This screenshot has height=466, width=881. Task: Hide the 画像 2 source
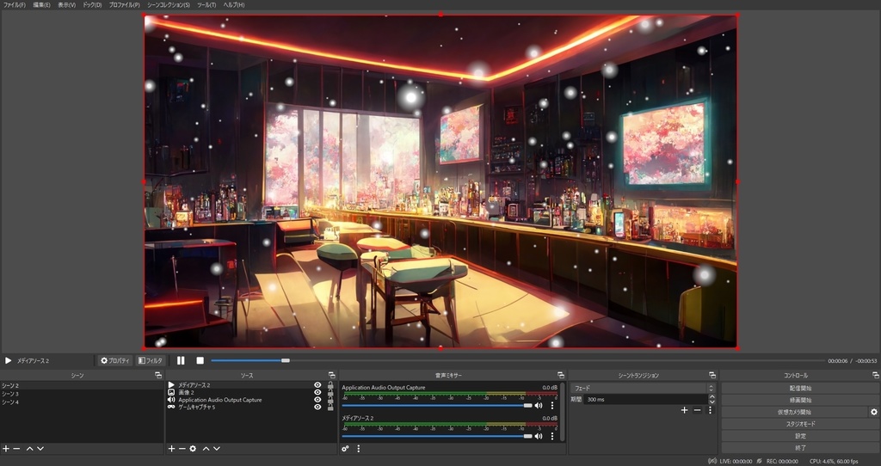[317, 392]
